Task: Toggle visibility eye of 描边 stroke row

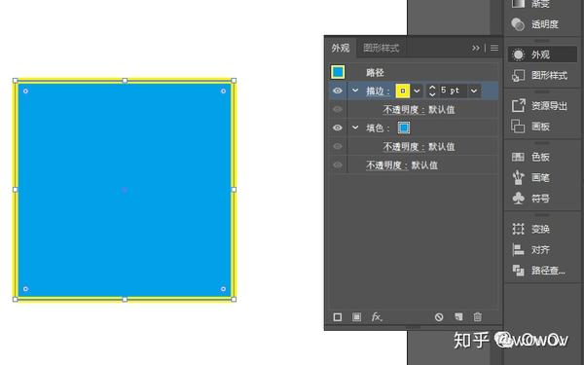Action: (338, 91)
